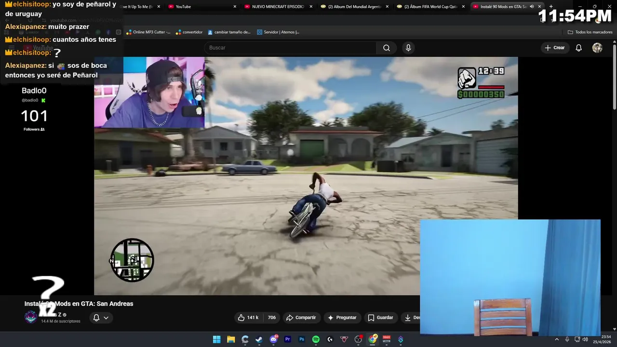Expand subscription notification bell dropdown
The image size is (617, 347).
pyautogui.click(x=101, y=318)
